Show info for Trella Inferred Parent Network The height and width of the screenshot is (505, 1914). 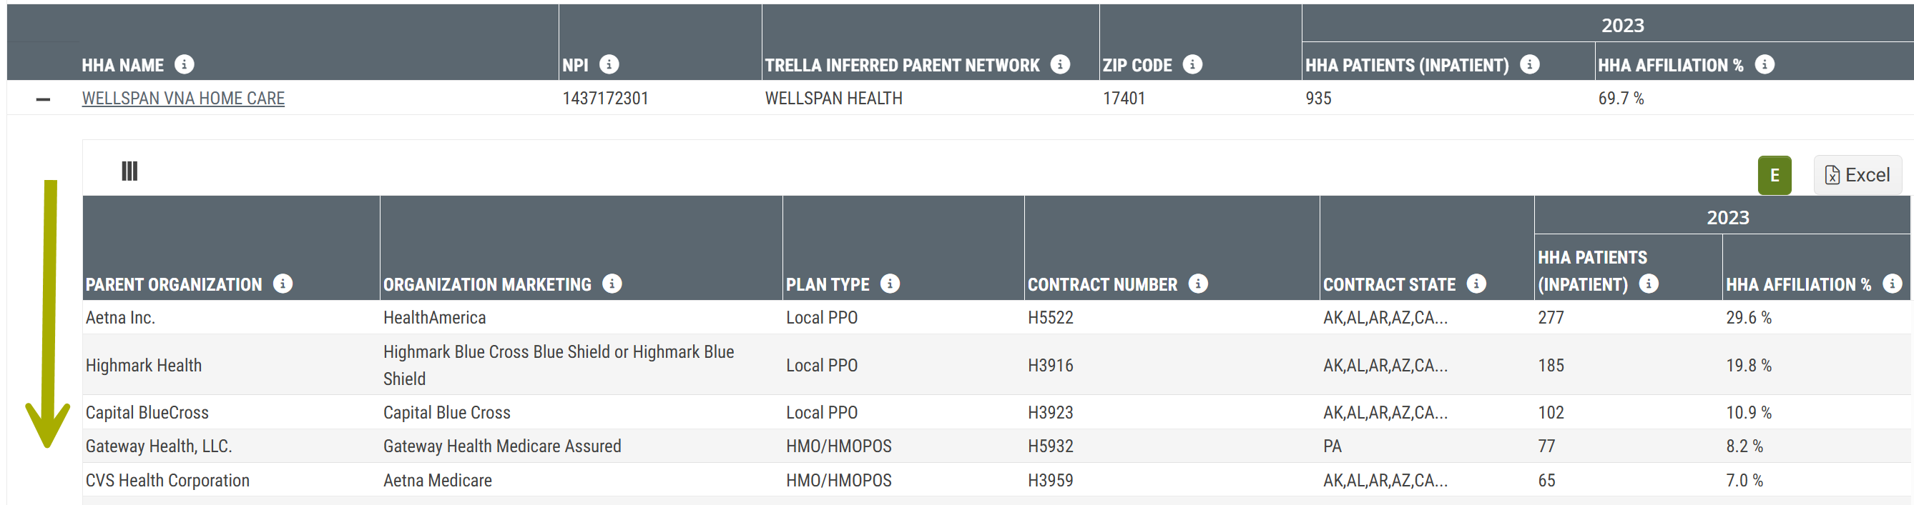[x=1059, y=64]
